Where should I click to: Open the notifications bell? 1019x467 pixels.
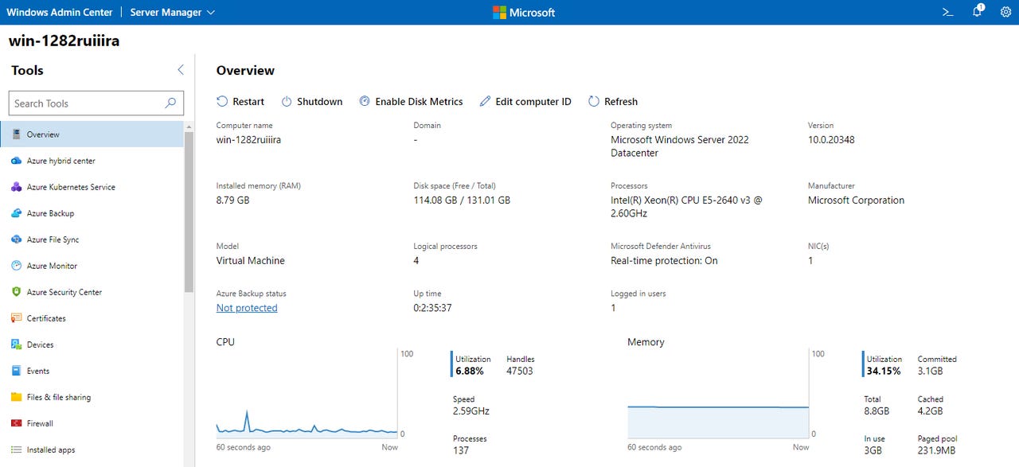click(x=977, y=12)
